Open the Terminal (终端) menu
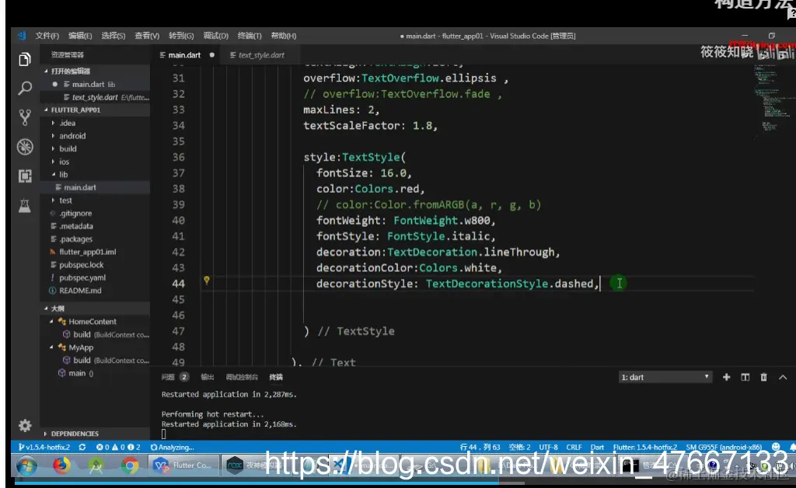This screenshot has width=796, height=488. point(250,36)
